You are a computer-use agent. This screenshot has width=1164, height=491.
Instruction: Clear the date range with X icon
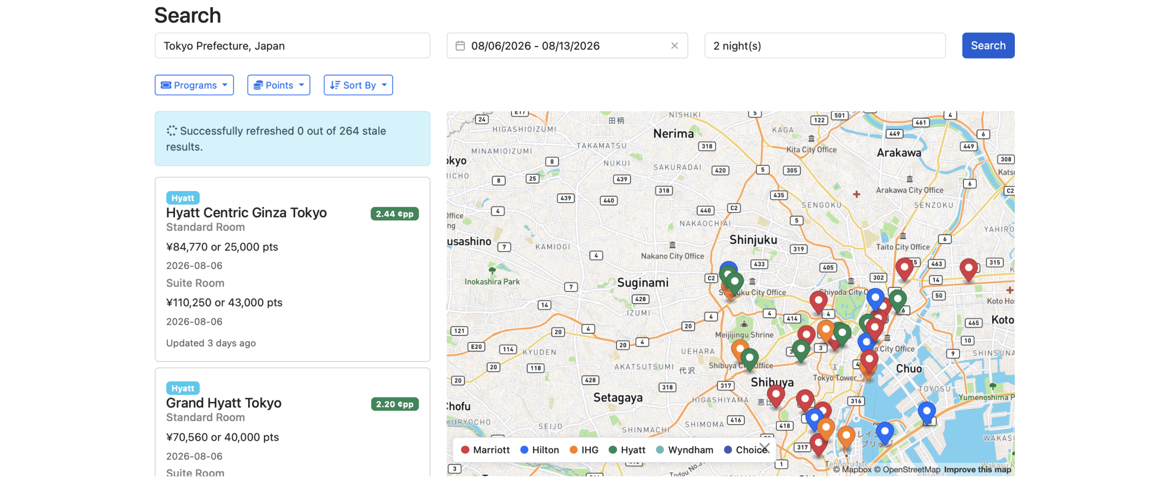(674, 46)
